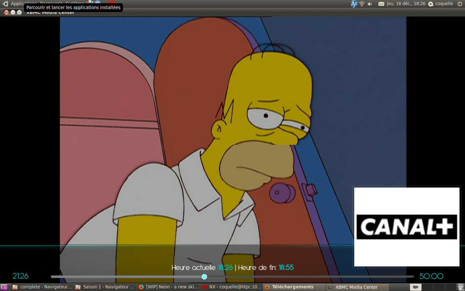The image size is (465, 291).
Task: Select XBMC Media Center in the taskbar
Action: (x=357, y=287)
